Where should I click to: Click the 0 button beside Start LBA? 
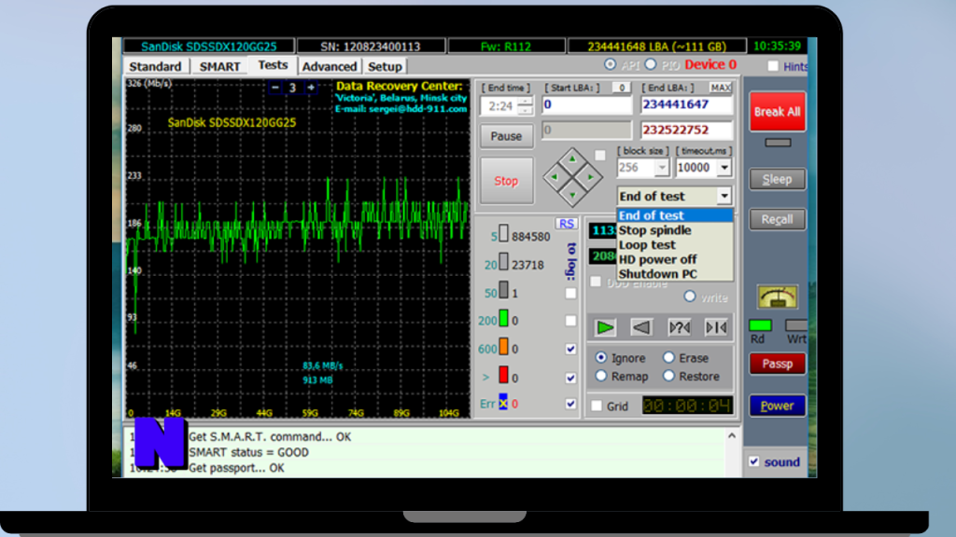click(621, 88)
